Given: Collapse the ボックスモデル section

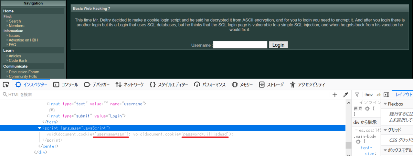Looking at the screenshot, I should [x=385, y=150].
